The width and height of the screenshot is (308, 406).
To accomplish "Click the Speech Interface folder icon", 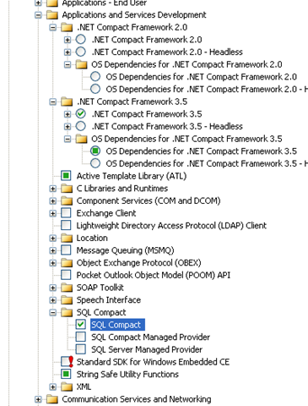I will pos(67,300).
